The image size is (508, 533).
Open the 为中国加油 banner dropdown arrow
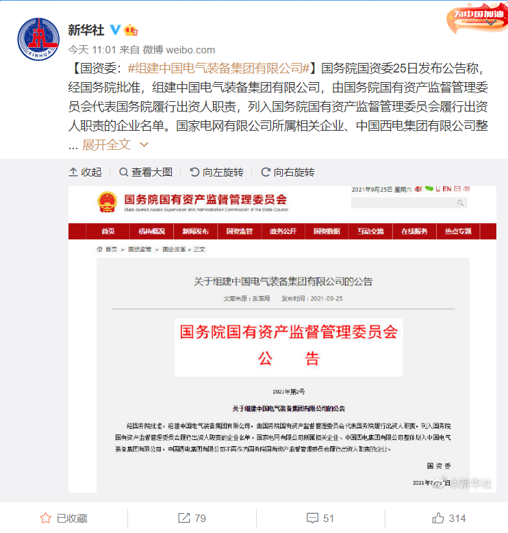click(x=492, y=23)
